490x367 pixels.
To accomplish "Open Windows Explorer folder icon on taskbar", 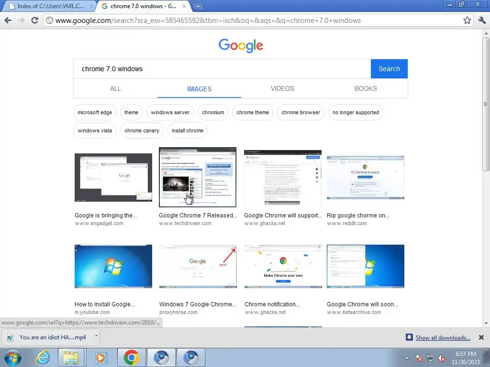I will pyautogui.click(x=71, y=357).
